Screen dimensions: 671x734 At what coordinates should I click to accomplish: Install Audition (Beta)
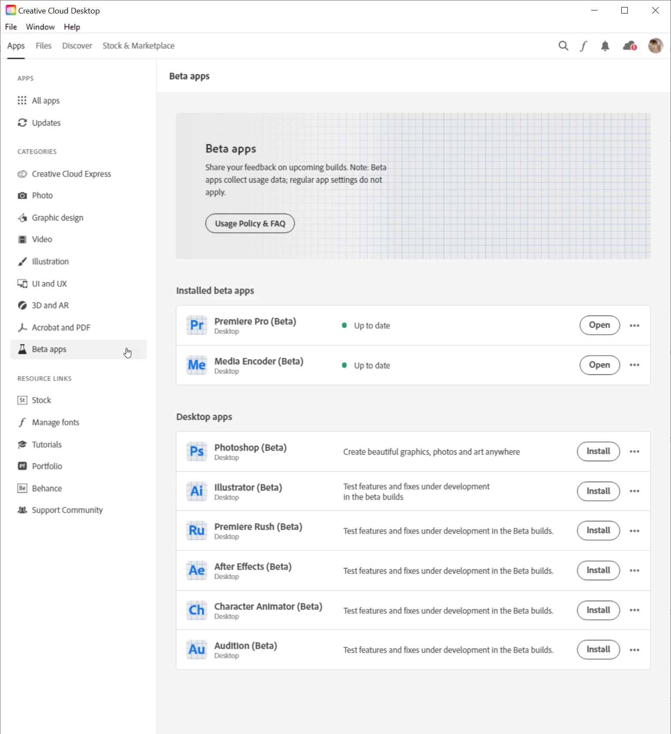tap(598, 649)
